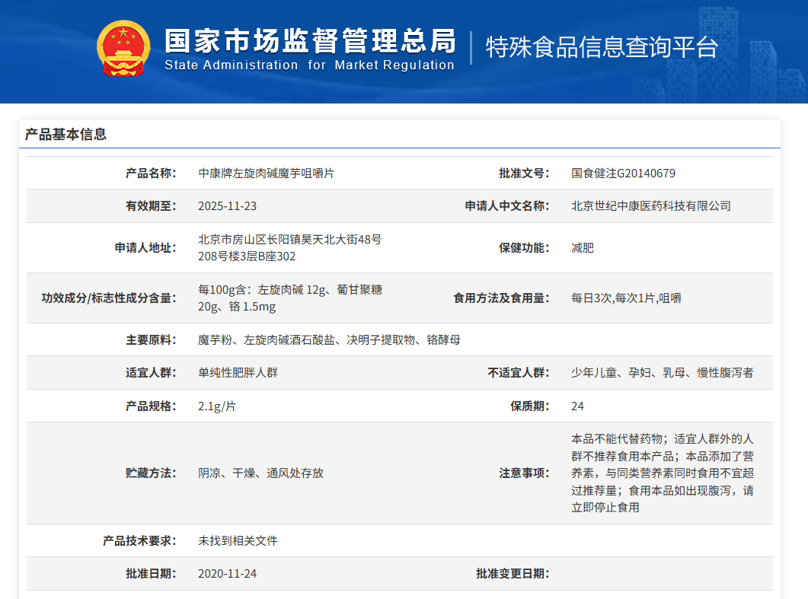Click the main ingredients list starting 魔芋粉

tap(329, 340)
